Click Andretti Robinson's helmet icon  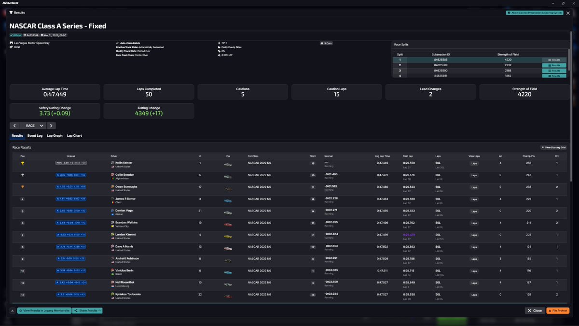point(112,258)
